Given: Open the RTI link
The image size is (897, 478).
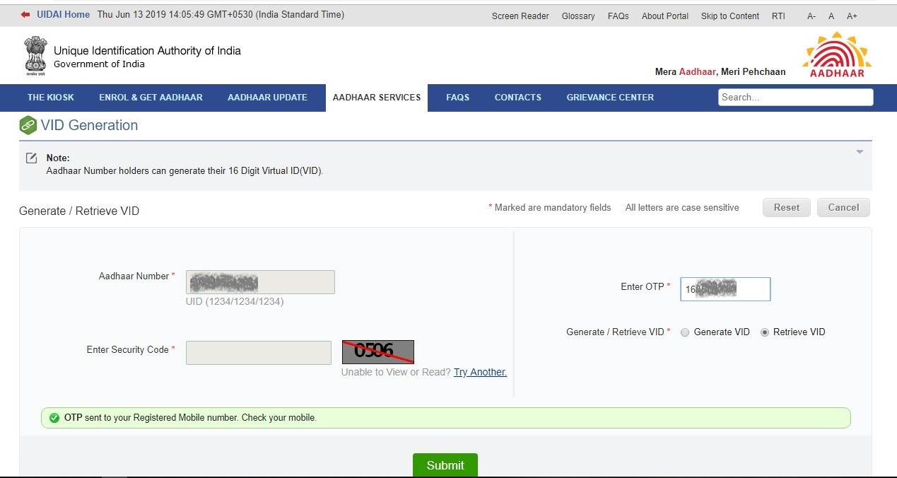Looking at the screenshot, I should (x=778, y=16).
